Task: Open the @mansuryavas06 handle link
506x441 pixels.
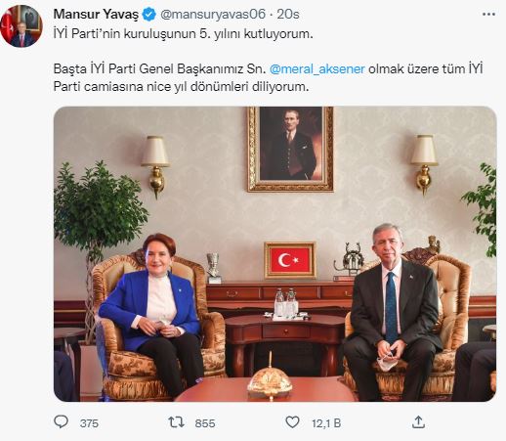Action: tap(213, 15)
